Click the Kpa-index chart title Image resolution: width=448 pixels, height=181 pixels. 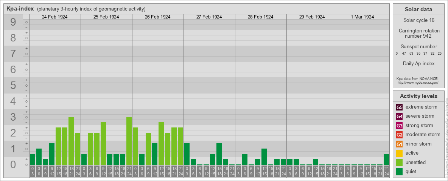pyautogui.click(x=20, y=9)
